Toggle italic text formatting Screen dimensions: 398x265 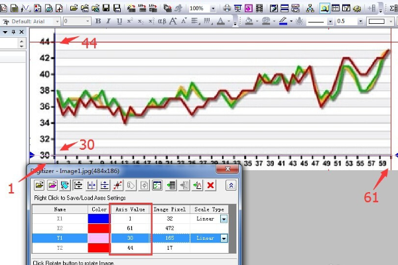(109, 21)
